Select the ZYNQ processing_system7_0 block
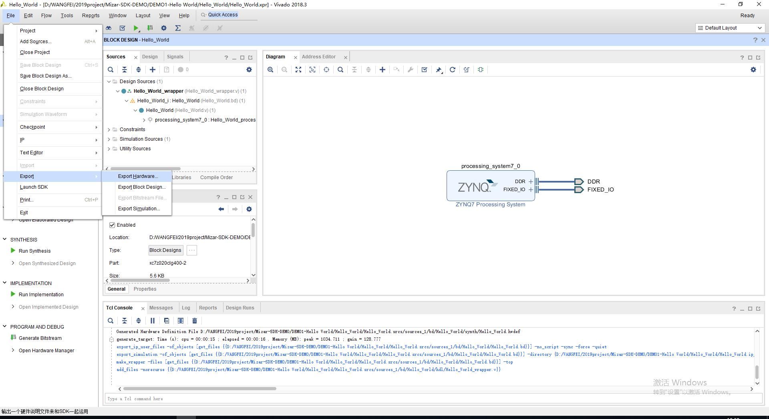 pos(491,186)
